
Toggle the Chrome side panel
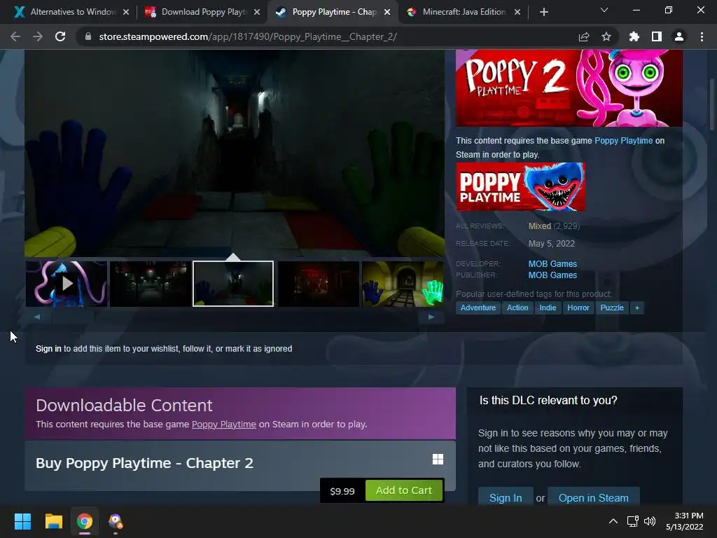coord(657,36)
